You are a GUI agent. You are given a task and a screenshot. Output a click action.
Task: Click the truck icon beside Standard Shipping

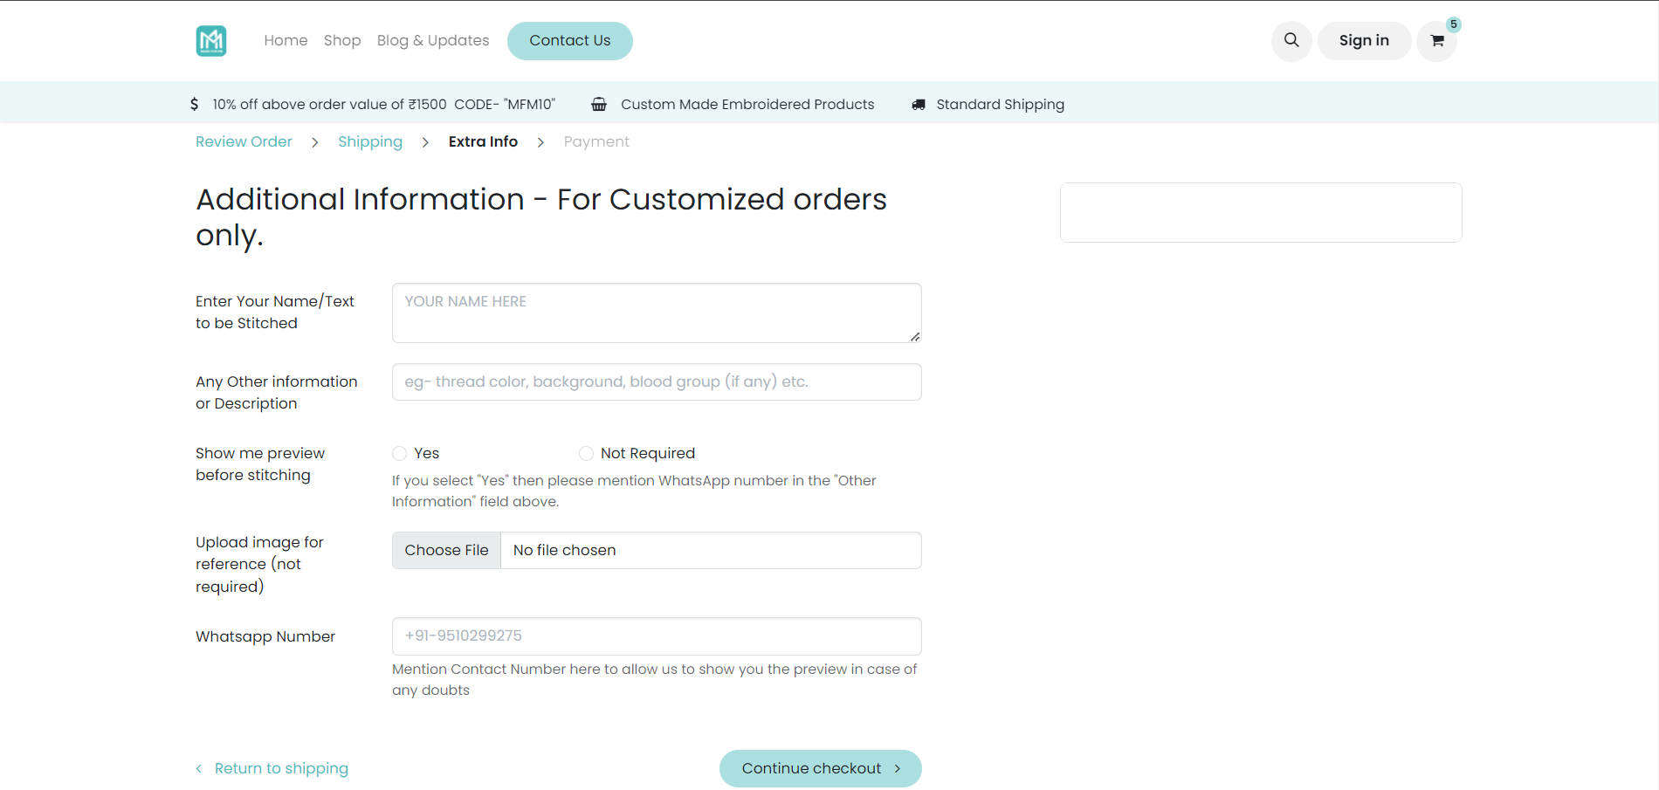pyautogui.click(x=919, y=105)
